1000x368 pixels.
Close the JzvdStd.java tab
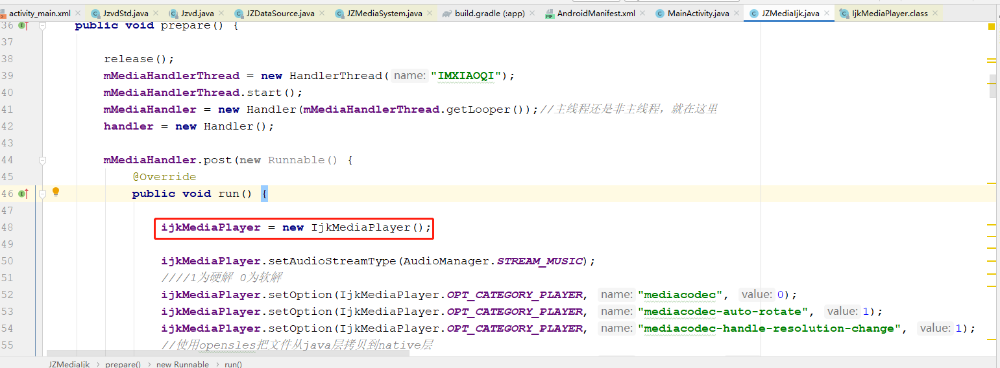(x=156, y=13)
